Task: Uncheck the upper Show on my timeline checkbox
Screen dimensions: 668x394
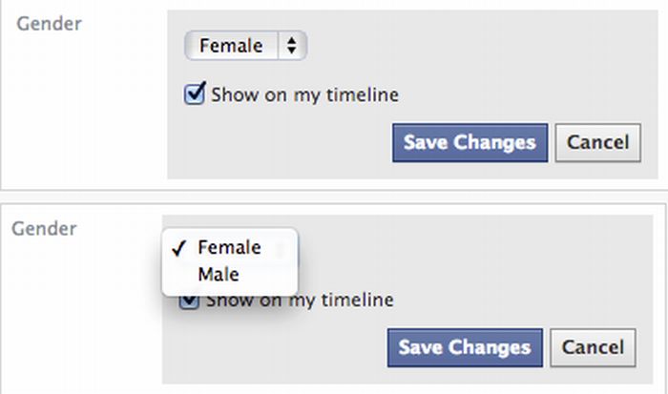Action: (x=195, y=94)
